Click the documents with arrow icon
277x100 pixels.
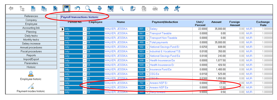tap(133, 9)
